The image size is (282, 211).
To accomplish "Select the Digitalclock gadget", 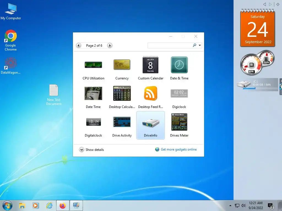I will 93,125.
